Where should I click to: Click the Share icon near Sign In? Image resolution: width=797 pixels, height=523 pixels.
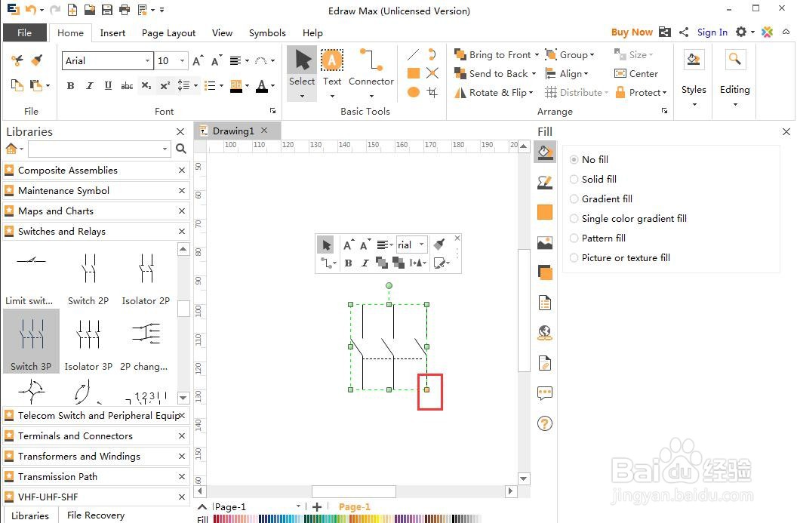tap(684, 32)
